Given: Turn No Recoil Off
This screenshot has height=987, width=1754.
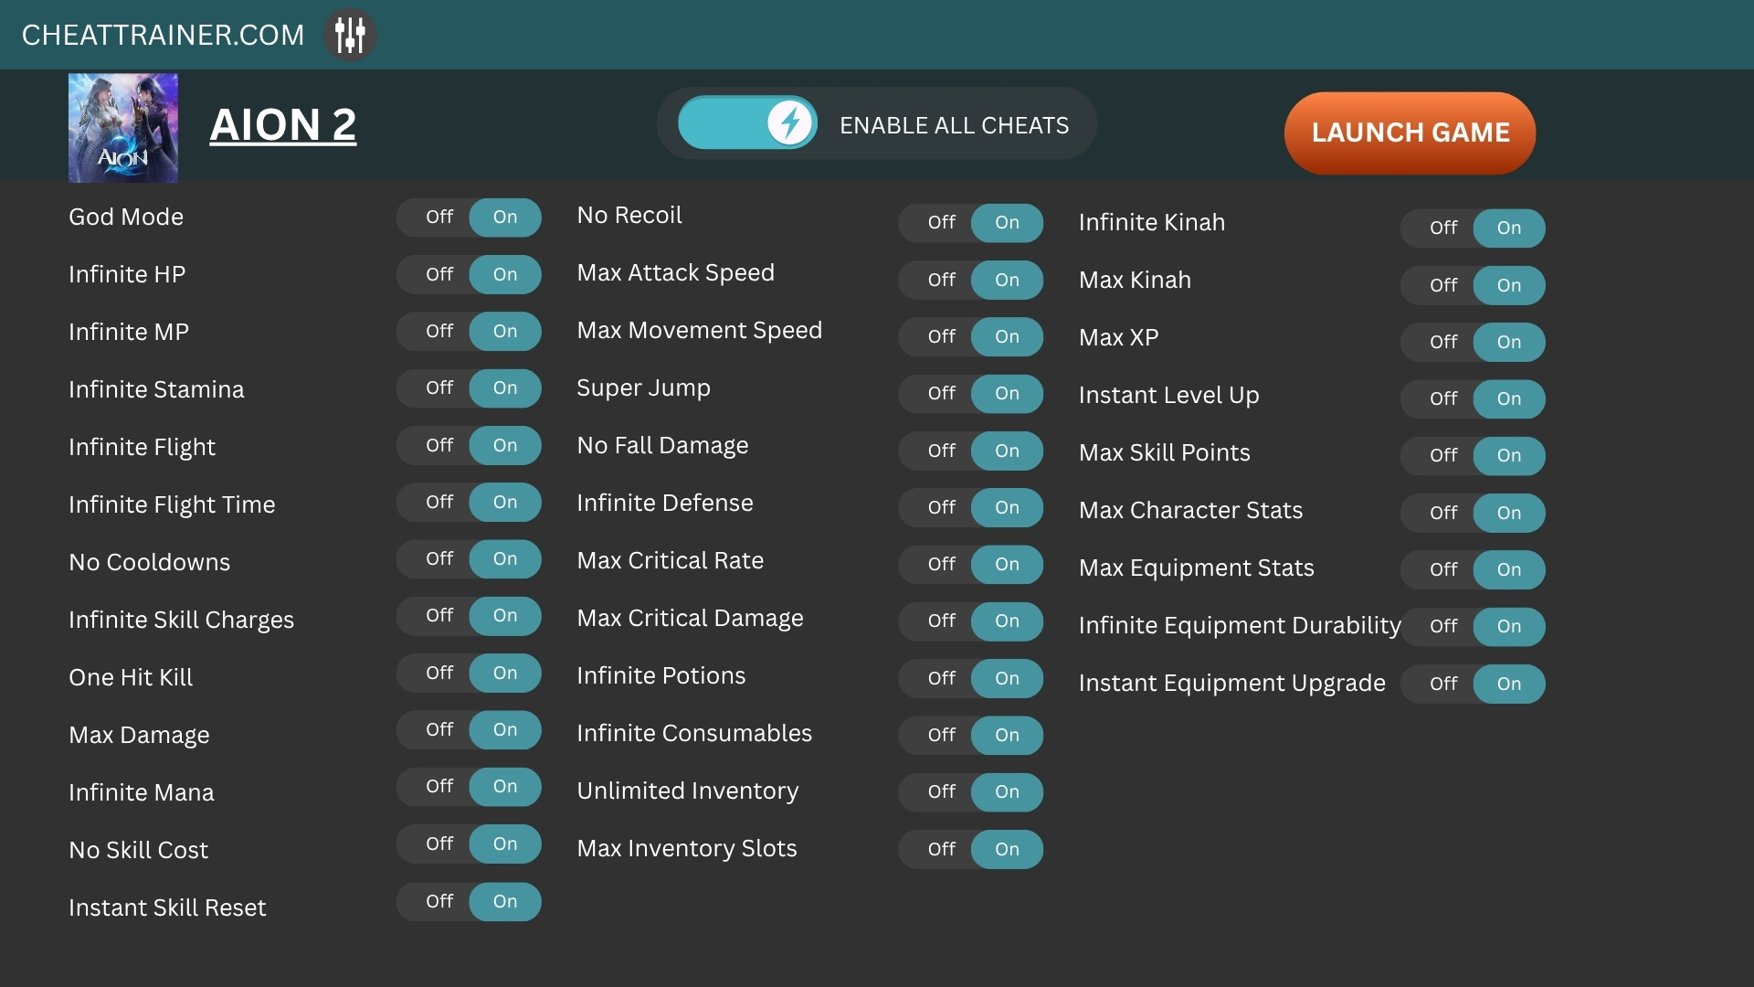Looking at the screenshot, I should point(942,222).
